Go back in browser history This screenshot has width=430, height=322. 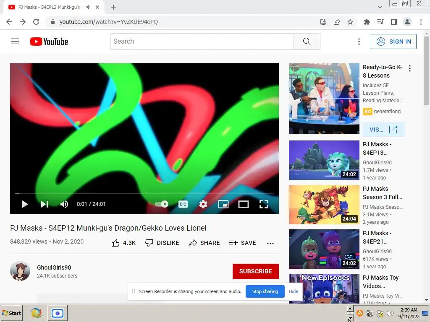tap(9, 22)
